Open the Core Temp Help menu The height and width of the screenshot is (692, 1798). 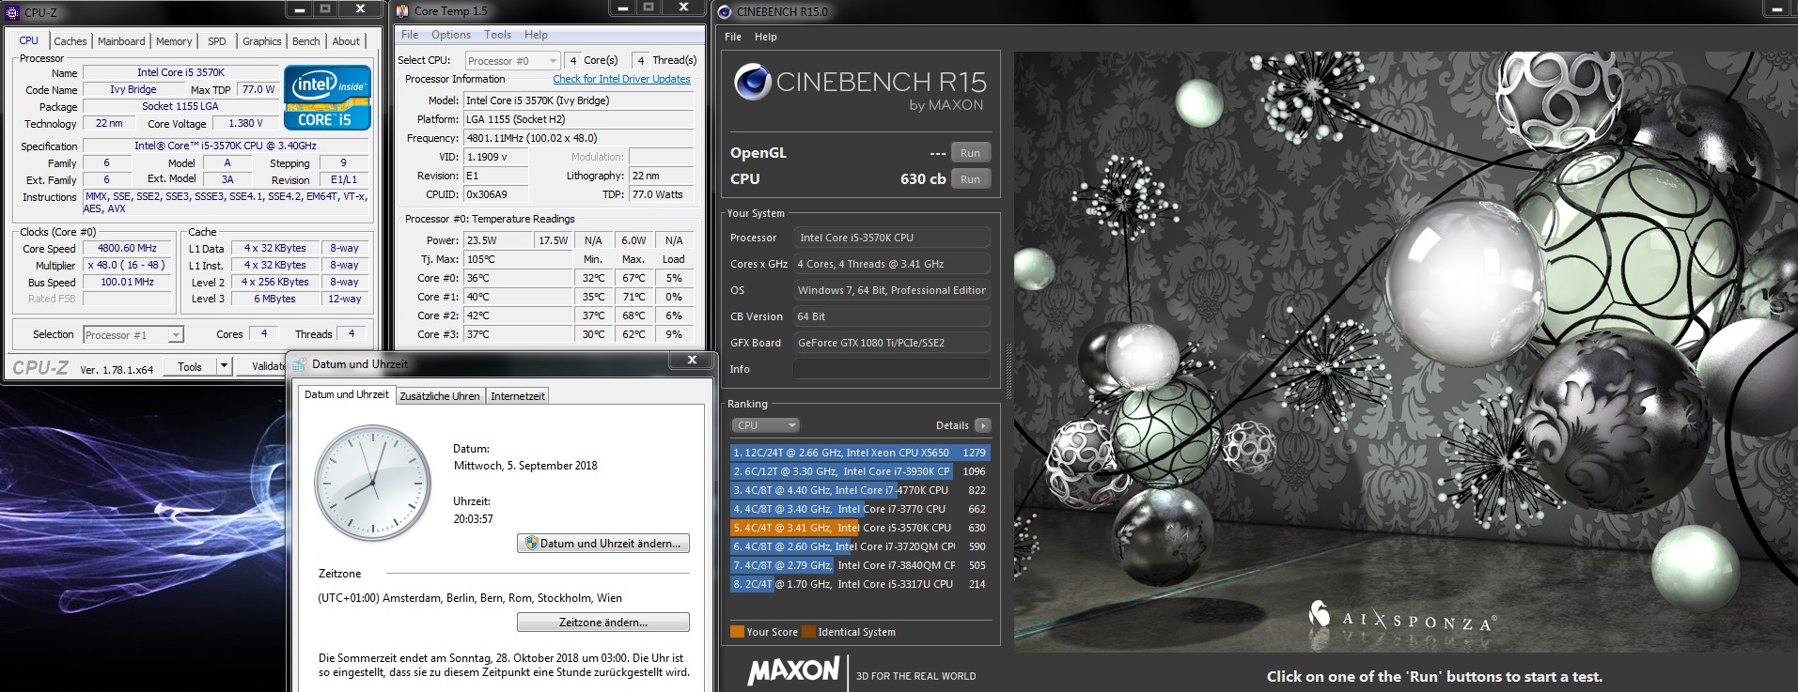(x=536, y=35)
